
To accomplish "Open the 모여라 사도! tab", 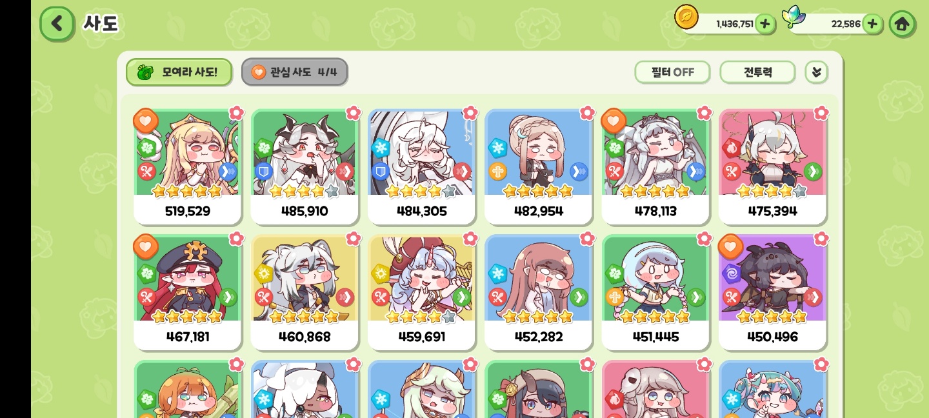I will [x=179, y=72].
